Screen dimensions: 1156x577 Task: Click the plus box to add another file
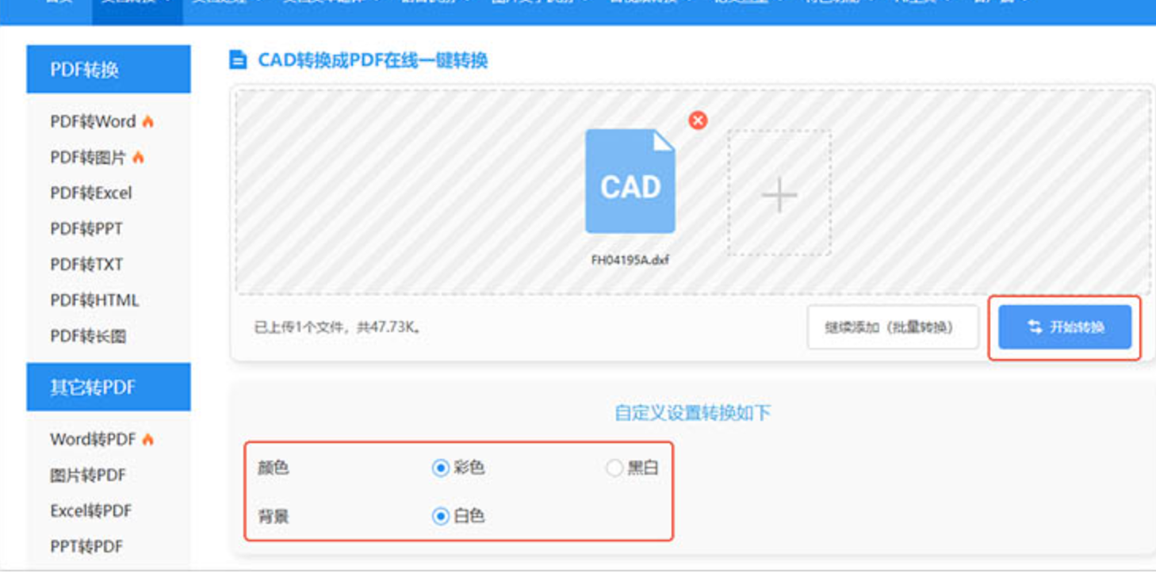point(779,193)
